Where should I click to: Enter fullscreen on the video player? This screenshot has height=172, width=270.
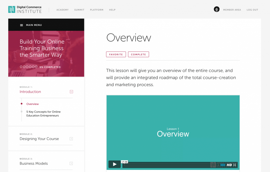[235, 165]
